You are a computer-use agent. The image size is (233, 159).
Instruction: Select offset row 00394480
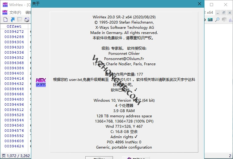click(14, 99)
